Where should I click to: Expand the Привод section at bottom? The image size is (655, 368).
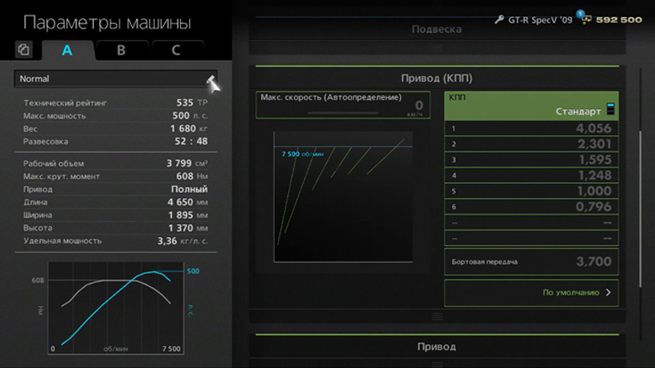436,347
